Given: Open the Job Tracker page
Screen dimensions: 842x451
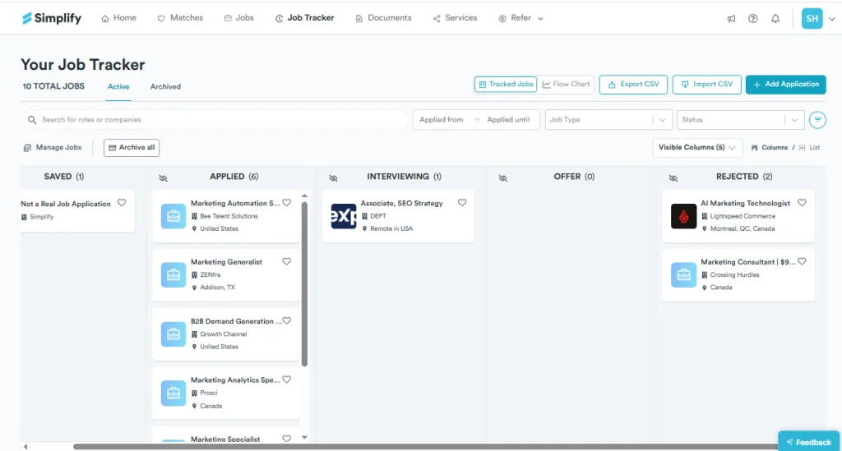Looking at the screenshot, I should 304,18.
